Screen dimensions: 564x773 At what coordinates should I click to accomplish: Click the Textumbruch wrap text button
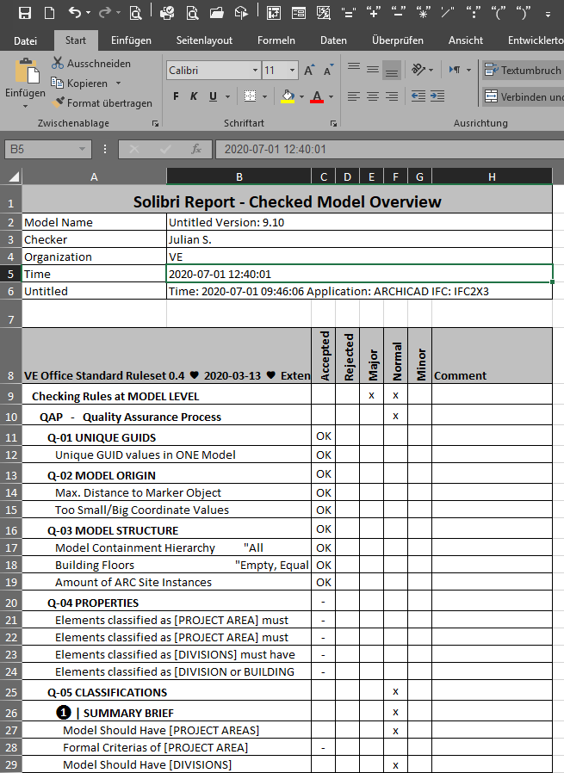click(523, 71)
